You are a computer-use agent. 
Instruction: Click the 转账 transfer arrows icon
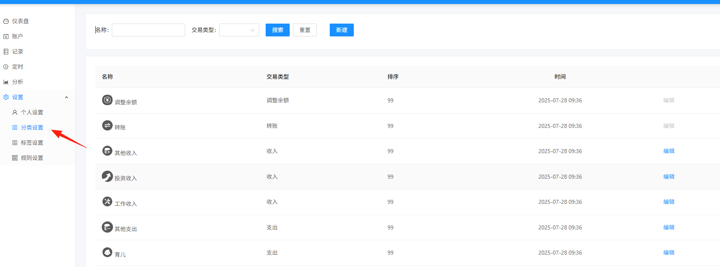point(107,126)
